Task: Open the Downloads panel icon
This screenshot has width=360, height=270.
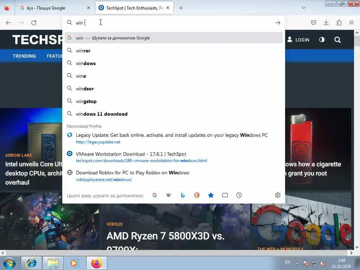Action: point(326,22)
